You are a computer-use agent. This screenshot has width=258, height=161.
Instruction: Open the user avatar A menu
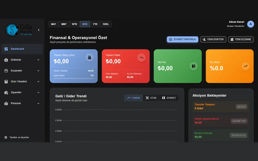251,24
